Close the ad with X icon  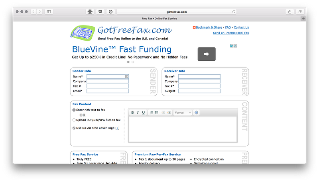click(235, 46)
